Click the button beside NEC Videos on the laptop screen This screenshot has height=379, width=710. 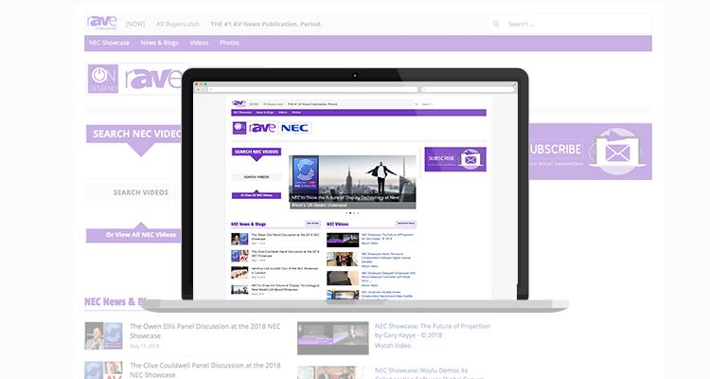pyautogui.click(x=406, y=224)
